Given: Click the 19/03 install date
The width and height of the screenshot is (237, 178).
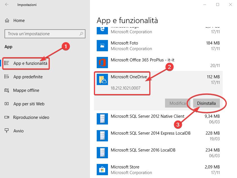Looking at the screenshot, I should 215,139.
